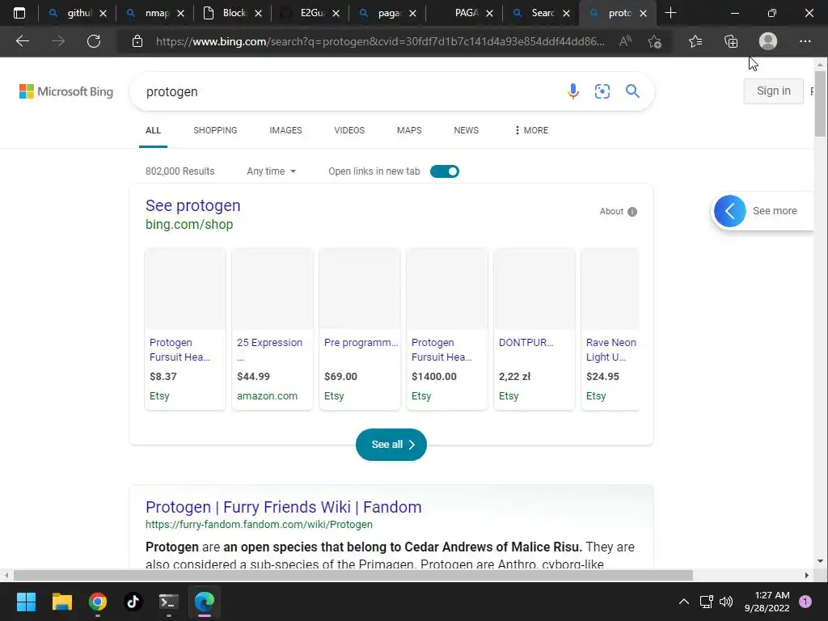Open TikTok app in taskbar
This screenshot has width=828, height=621.
133,602
